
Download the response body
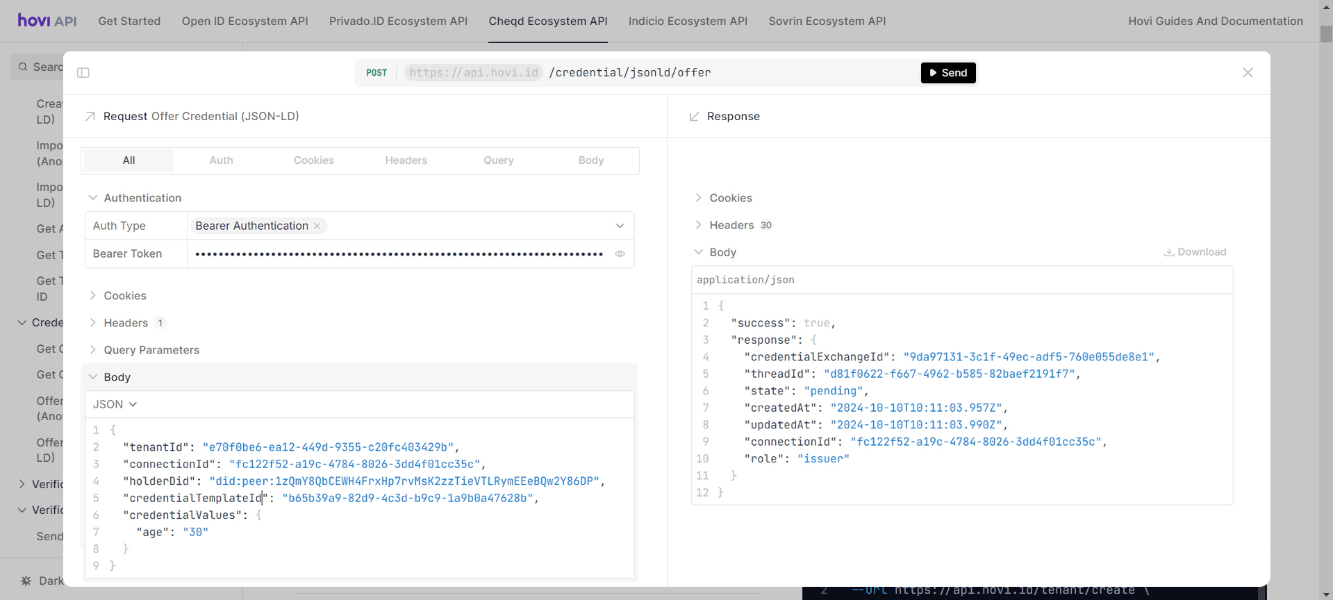point(1195,252)
